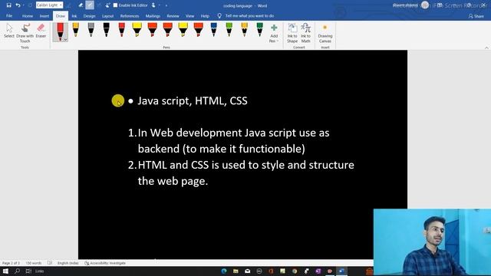The height and width of the screenshot is (276, 491).
Task: Click the proofing check icon in the status bar
Action: point(50,263)
